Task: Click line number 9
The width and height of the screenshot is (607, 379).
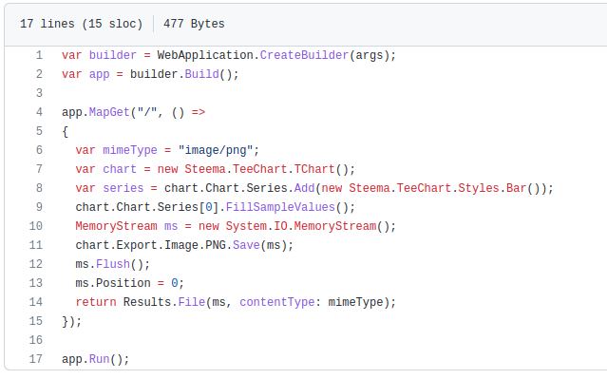Action: click(39, 207)
